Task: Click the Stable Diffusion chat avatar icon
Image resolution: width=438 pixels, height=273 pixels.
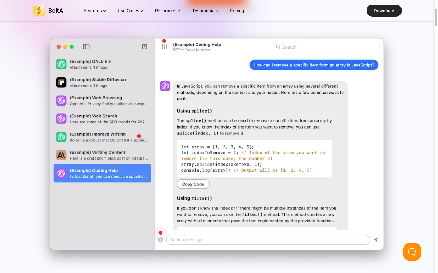Action: pyautogui.click(x=61, y=83)
